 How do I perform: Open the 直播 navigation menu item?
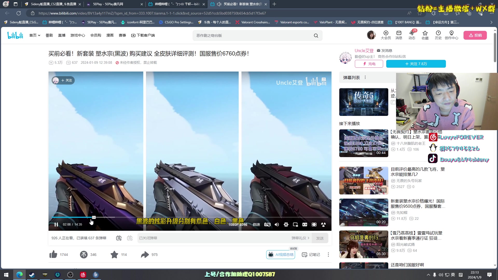click(61, 35)
